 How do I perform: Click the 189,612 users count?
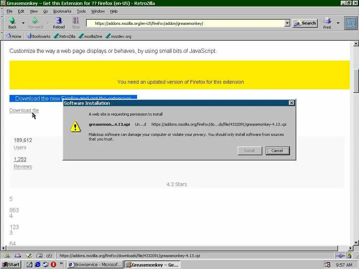click(23, 140)
